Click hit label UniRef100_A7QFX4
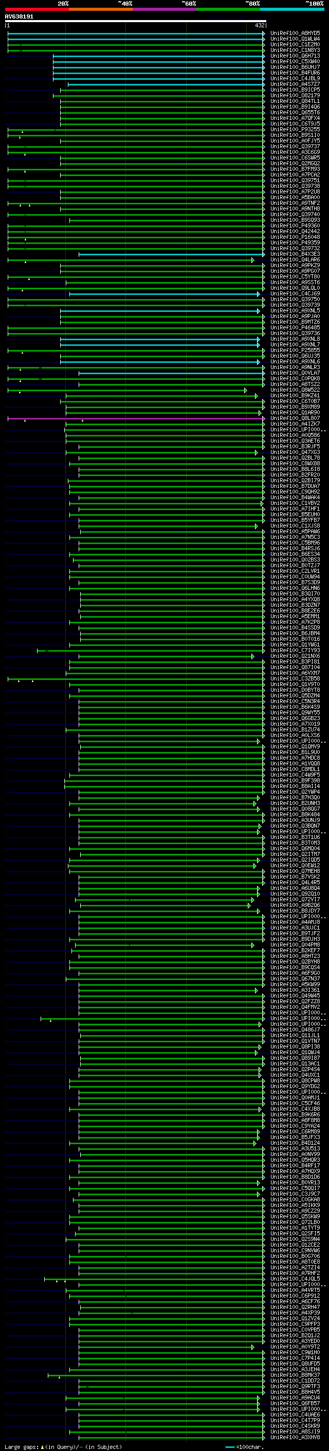This screenshot has width=329, height=1451. tap(295, 118)
